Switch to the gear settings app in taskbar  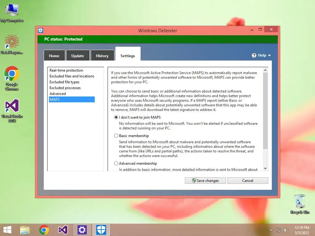(82, 230)
